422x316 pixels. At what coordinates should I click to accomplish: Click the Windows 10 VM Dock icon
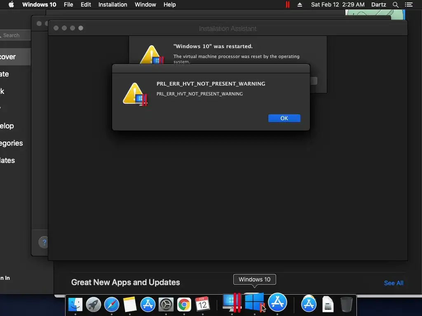[x=255, y=302]
